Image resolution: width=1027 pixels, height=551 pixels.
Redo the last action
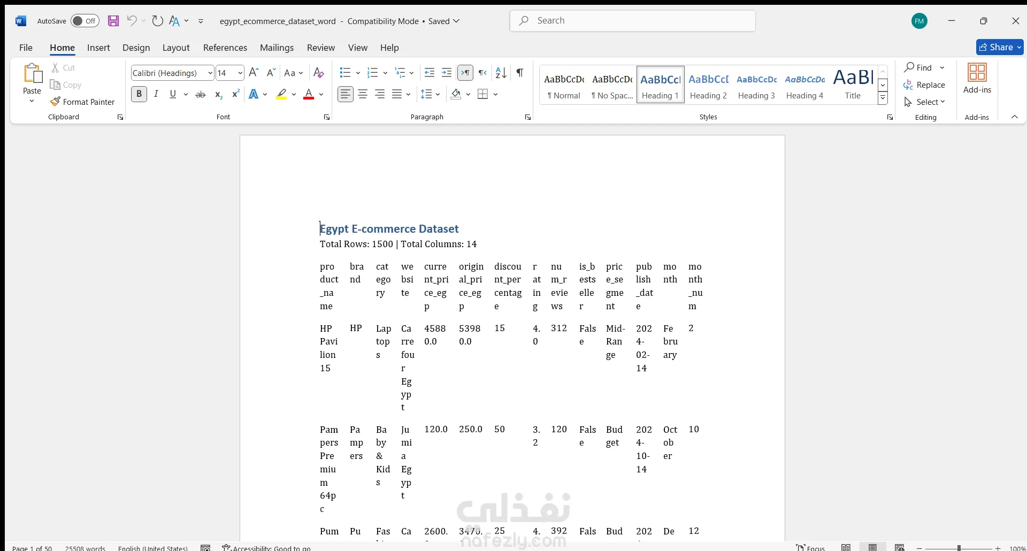click(x=157, y=21)
